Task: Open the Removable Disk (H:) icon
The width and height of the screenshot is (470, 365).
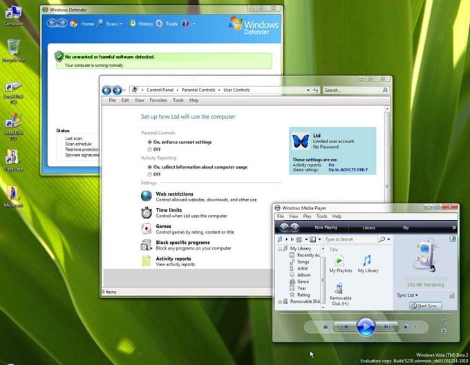Action: [340, 294]
